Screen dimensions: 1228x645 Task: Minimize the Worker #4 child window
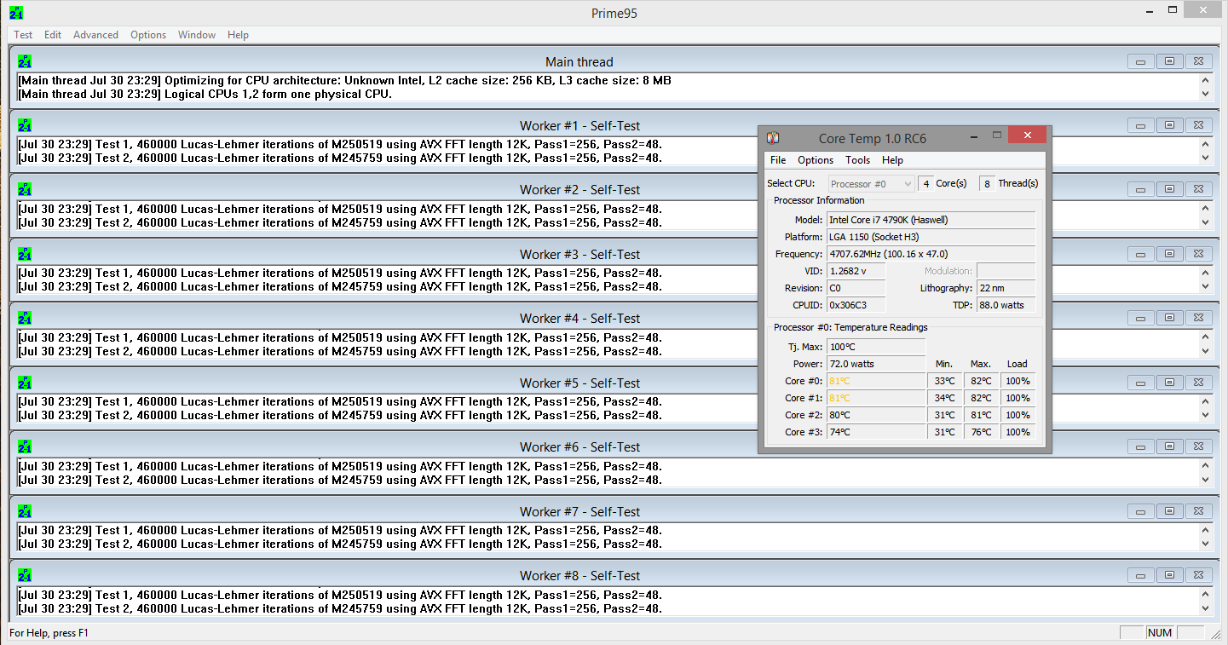pos(1141,318)
